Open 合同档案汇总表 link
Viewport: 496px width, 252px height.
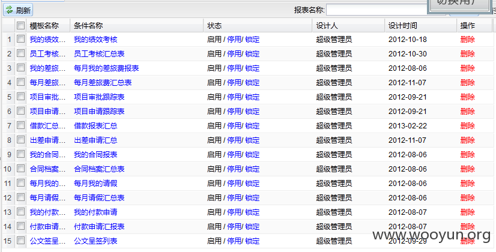click(99, 169)
